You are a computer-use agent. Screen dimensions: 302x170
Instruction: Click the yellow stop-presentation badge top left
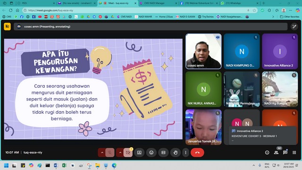click(x=8, y=26)
